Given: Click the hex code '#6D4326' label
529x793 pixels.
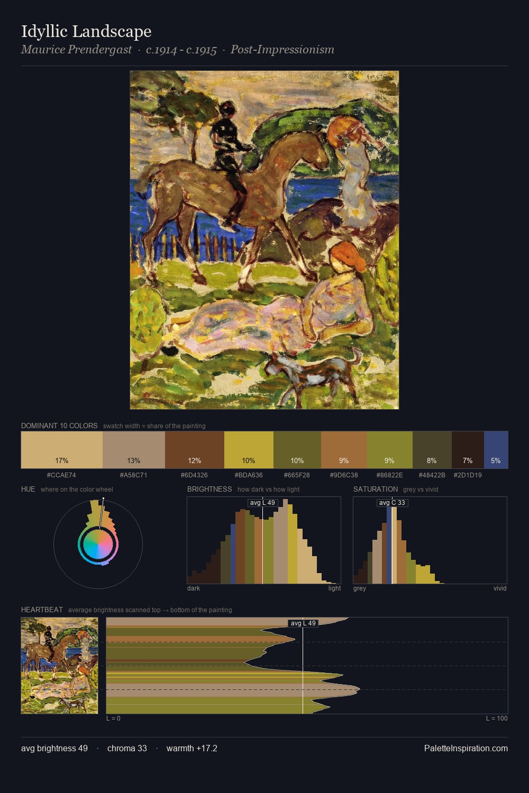Looking at the screenshot, I should [194, 475].
